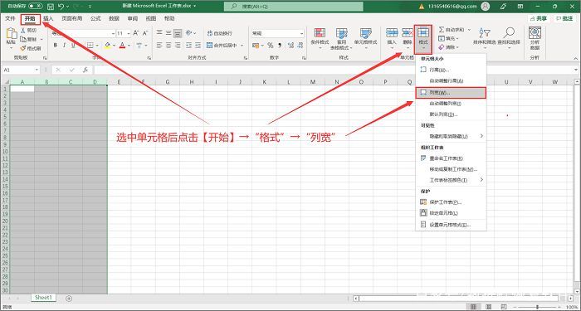581x311 pixels.
Task: Click the Paste clipboard icon
Action: point(12,35)
